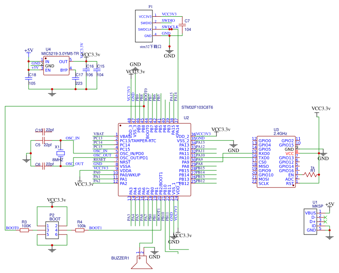Click the BYP pin on U4
339x273 pixels.
click(x=64, y=70)
